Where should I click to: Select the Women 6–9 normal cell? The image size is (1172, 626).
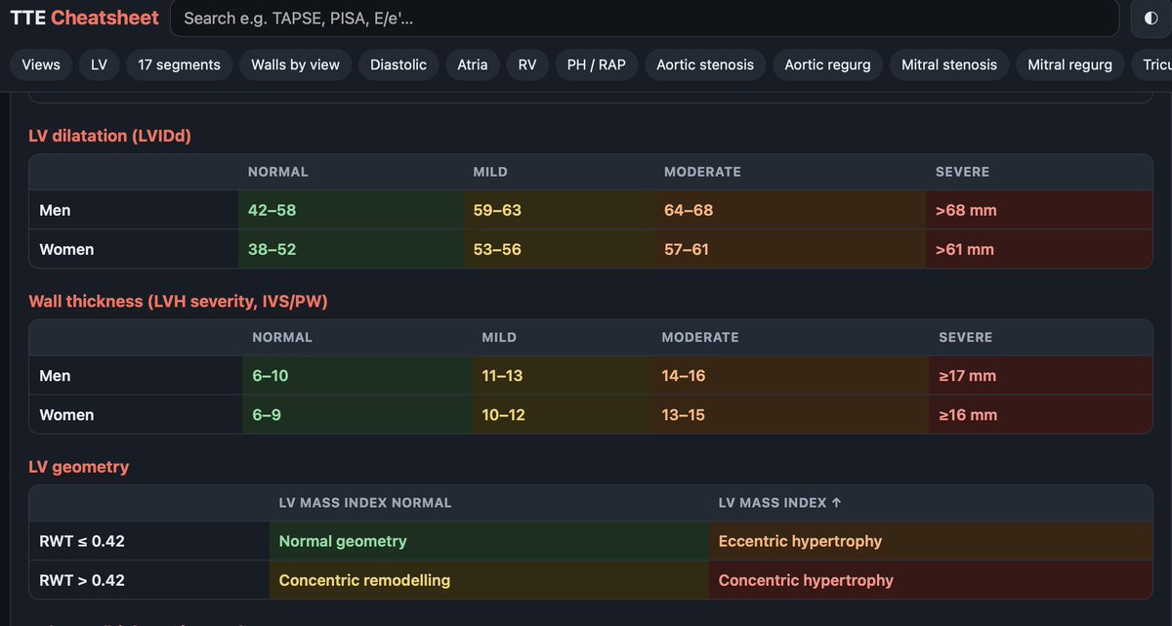point(356,415)
